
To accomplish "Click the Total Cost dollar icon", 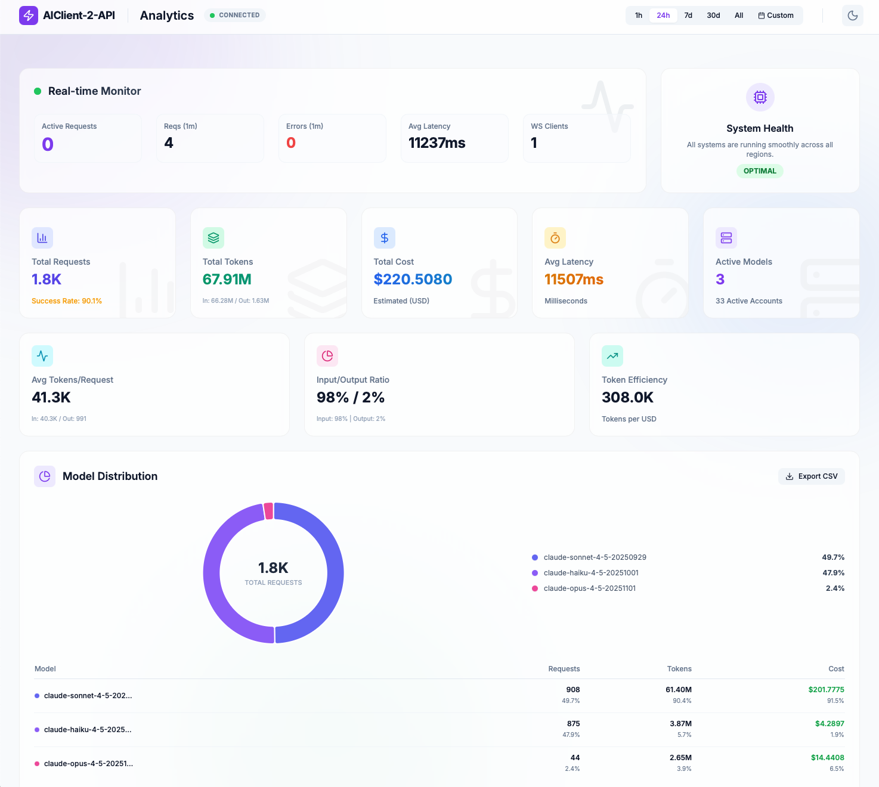I will click(384, 238).
